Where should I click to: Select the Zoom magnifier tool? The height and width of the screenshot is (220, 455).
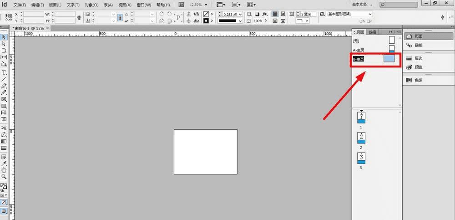tap(4, 177)
